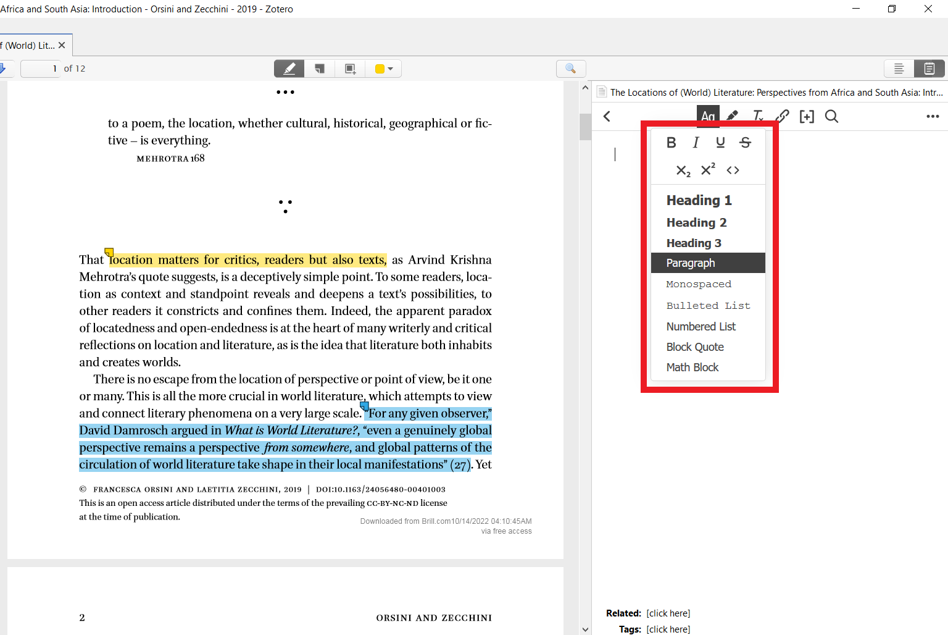This screenshot has height=635, width=948.
Task: Toggle bold formatting
Action: pos(671,142)
